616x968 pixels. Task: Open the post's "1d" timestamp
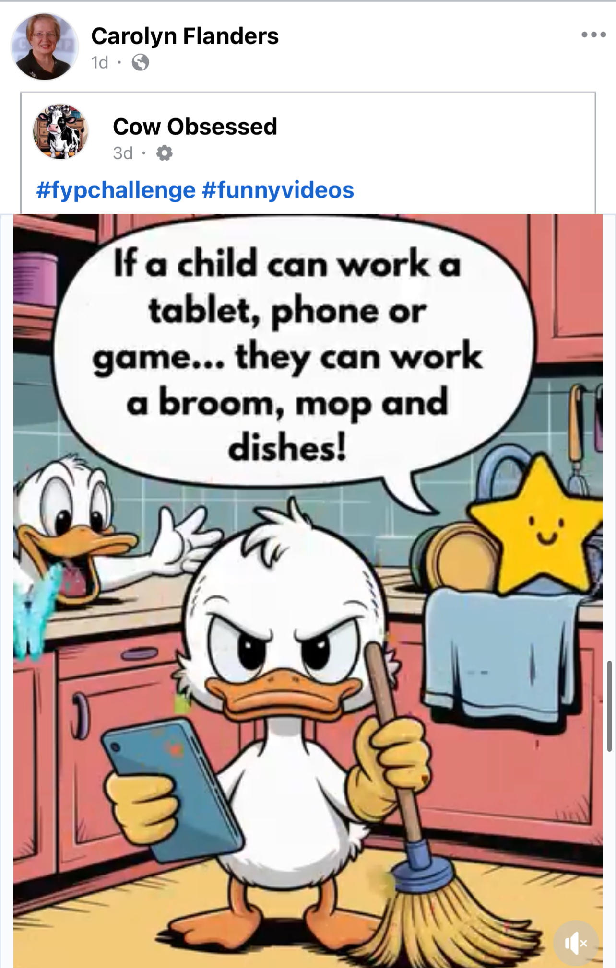click(100, 62)
